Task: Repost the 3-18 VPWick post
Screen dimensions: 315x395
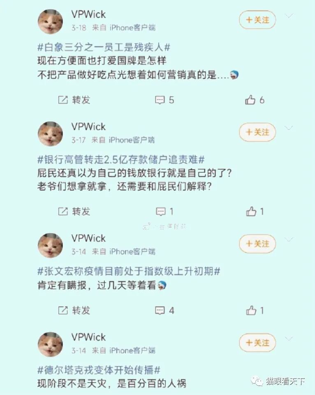Action: (x=74, y=100)
